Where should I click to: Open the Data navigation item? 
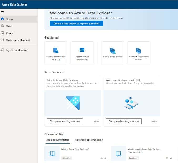pos(19,26)
